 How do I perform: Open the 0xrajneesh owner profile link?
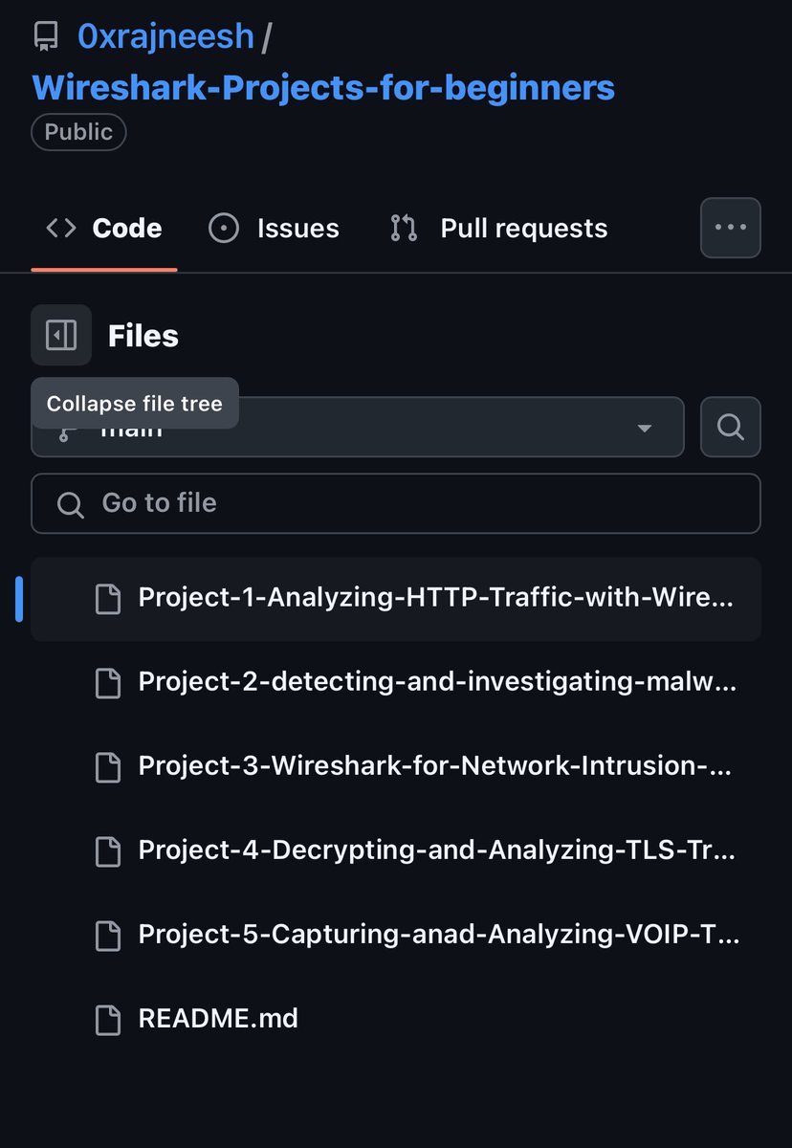pos(165,37)
